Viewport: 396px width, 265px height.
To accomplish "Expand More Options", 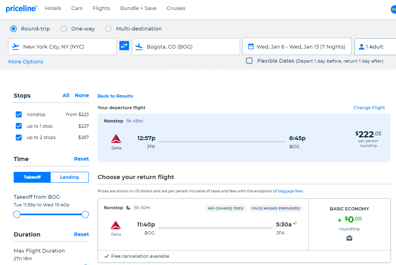I will (26, 61).
